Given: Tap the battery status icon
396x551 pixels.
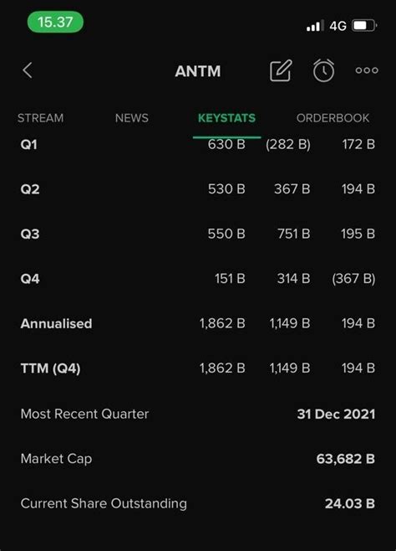Looking at the screenshot, I should (364, 25).
